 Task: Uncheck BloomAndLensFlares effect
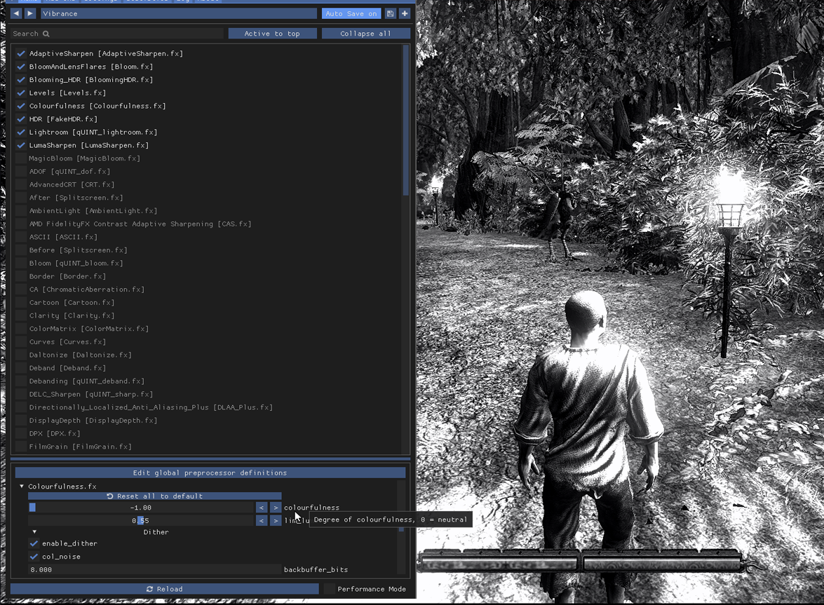[x=21, y=67]
